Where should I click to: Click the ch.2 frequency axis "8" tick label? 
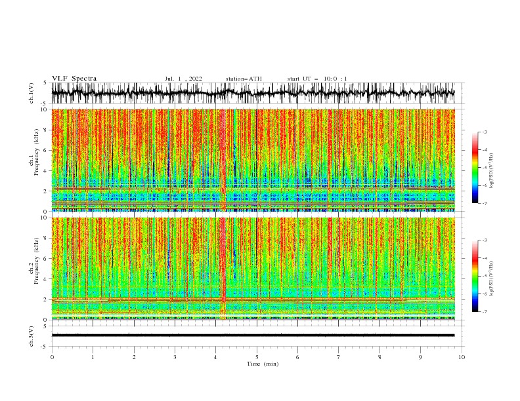pyautogui.click(x=47, y=239)
